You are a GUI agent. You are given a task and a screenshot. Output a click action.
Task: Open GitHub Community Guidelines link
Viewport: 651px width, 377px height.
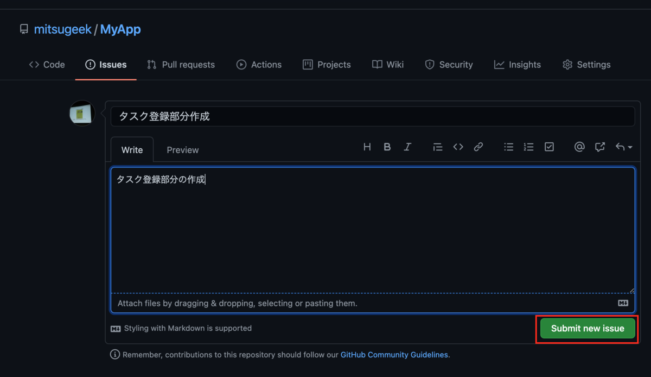[x=394, y=354]
